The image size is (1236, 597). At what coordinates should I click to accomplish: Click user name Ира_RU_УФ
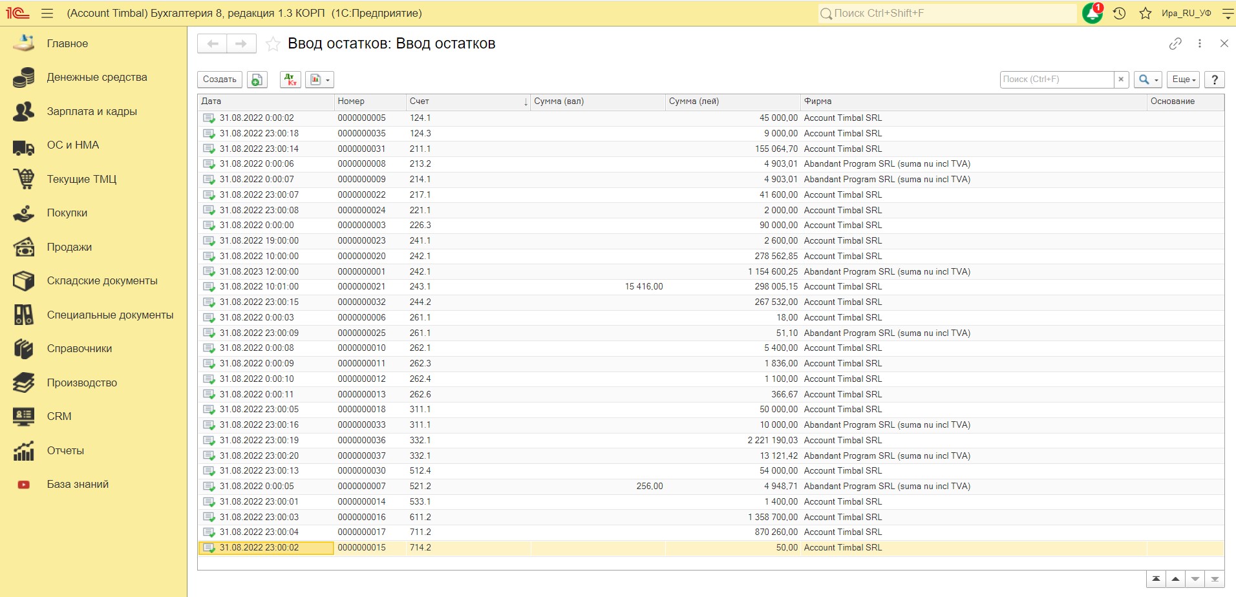click(x=1186, y=13)
